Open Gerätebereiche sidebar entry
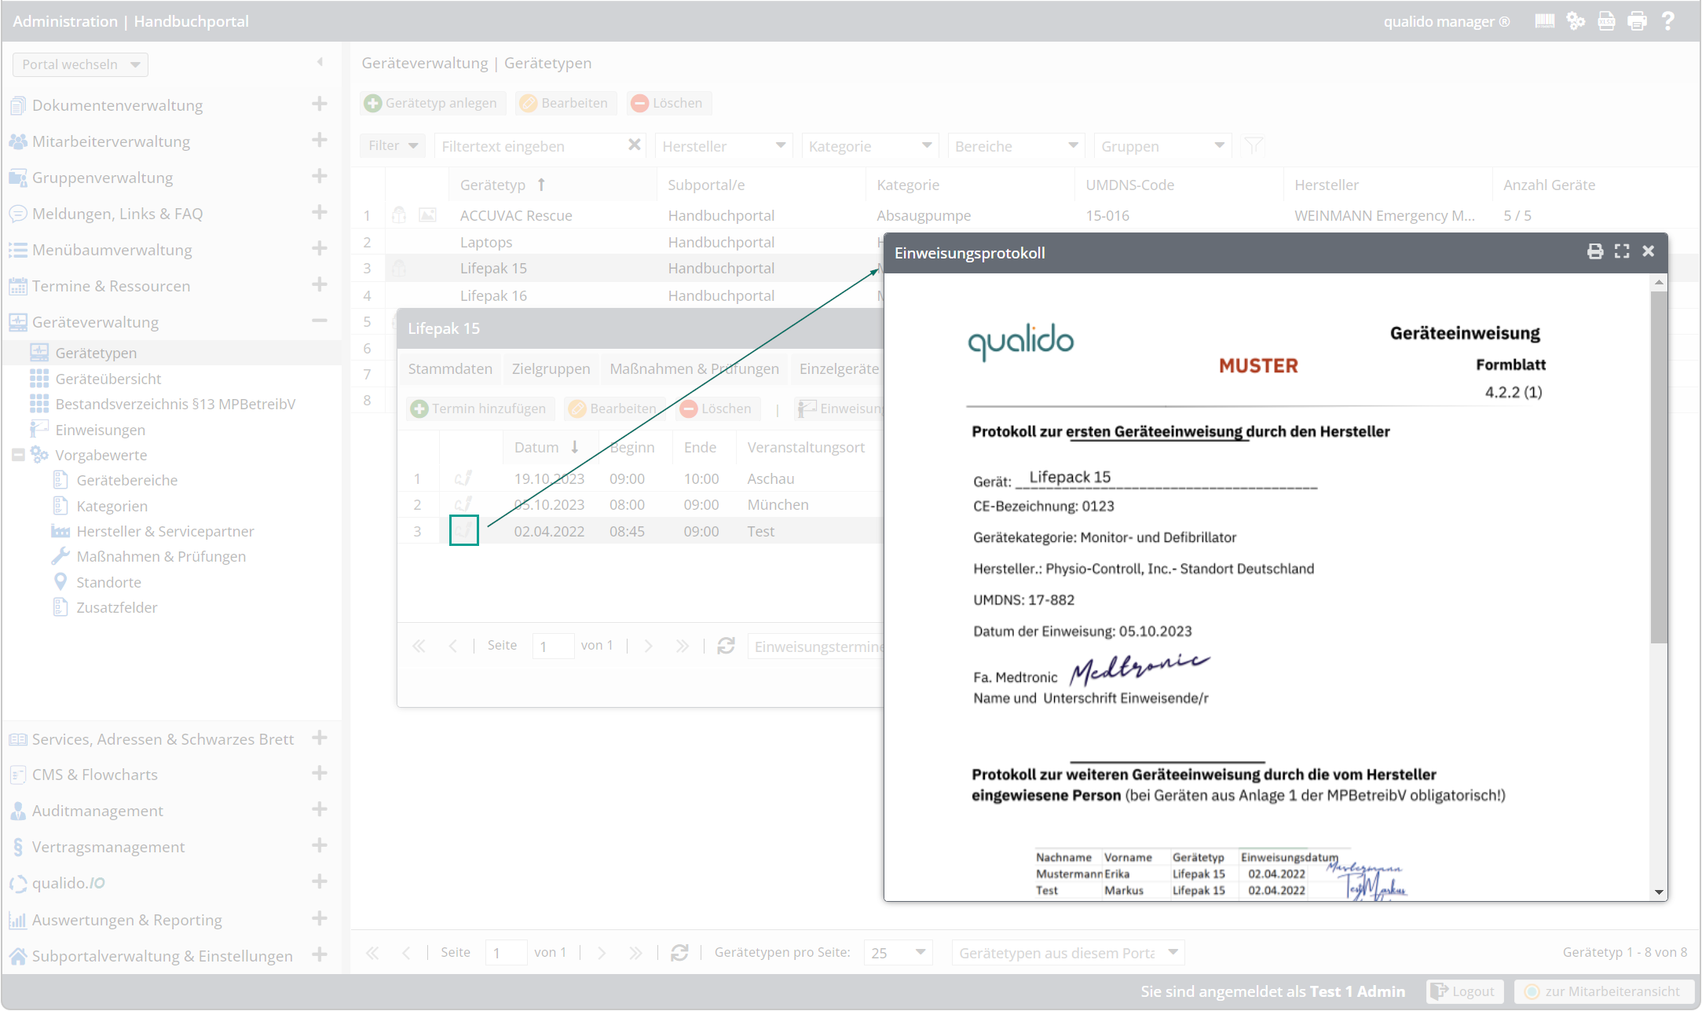This screenshot has width=1702, height=1011. [126, 480]
